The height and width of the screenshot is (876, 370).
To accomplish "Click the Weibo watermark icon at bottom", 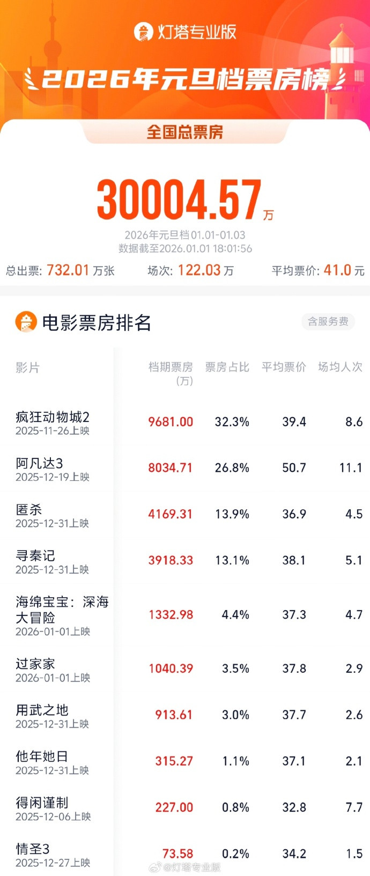I will pos(155,867).
